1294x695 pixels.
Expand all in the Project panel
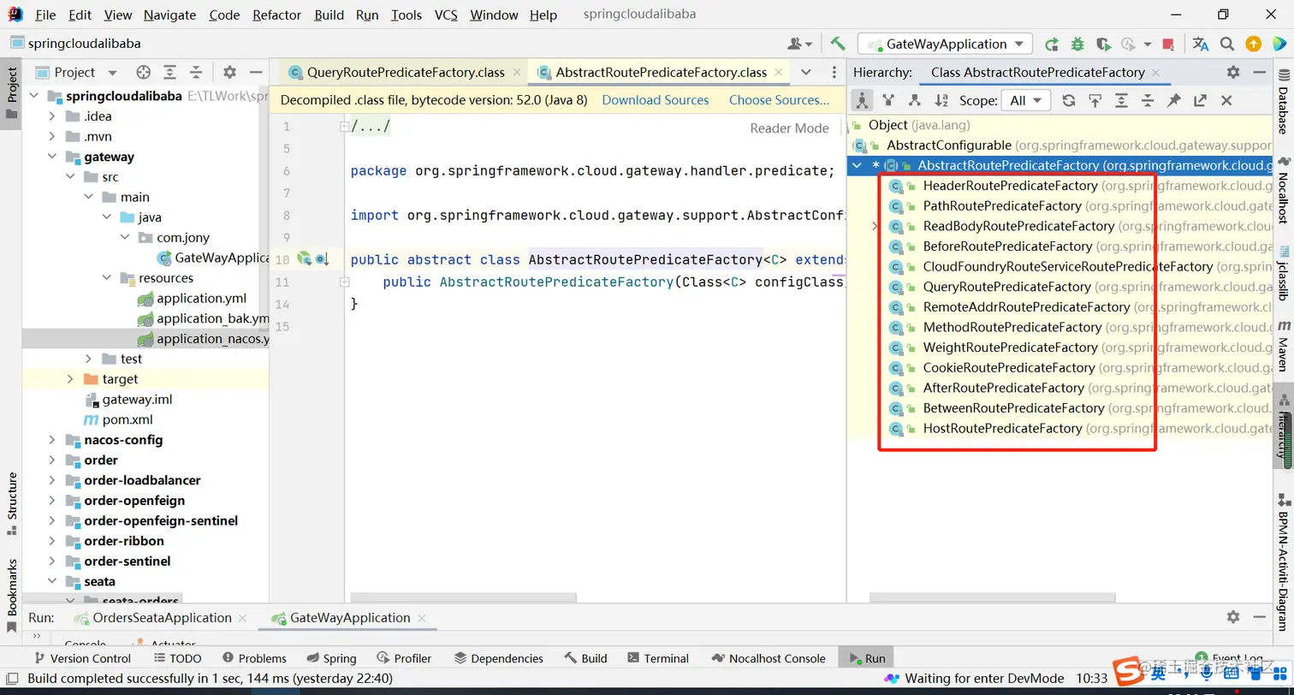[170, 72]
